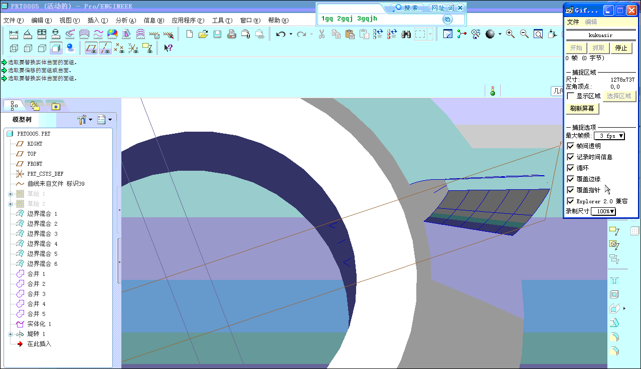Click the repaint screen icon
The height and width of the screenshot is (369, 641).
[x=448, y=34]
